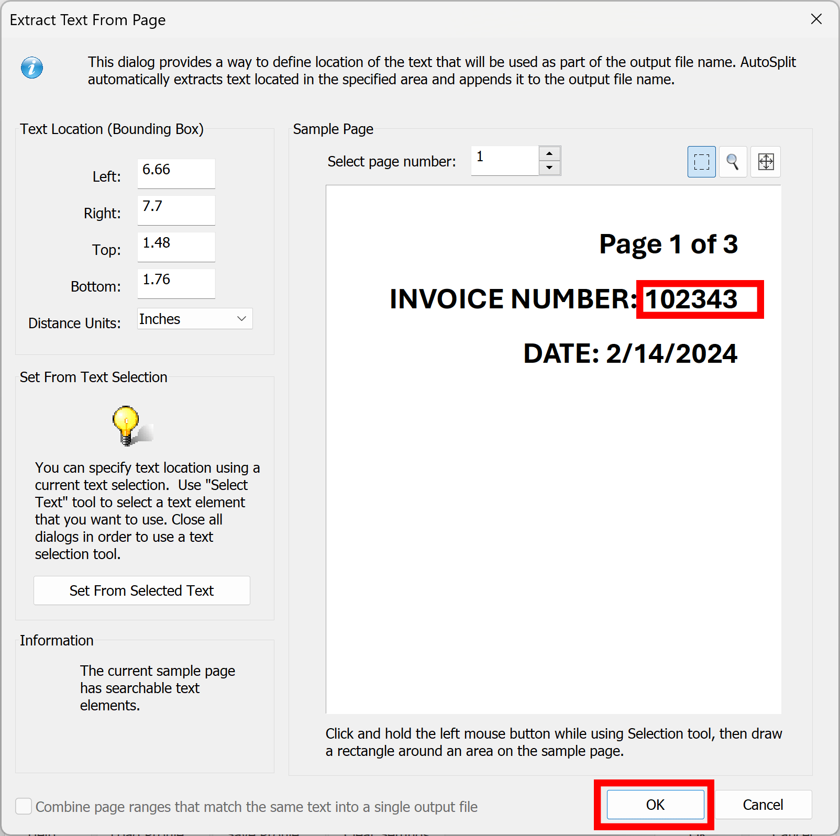
Task: Click the highlighted invoice number 102343
Action: pyautogui.click(x=700, y=300)
